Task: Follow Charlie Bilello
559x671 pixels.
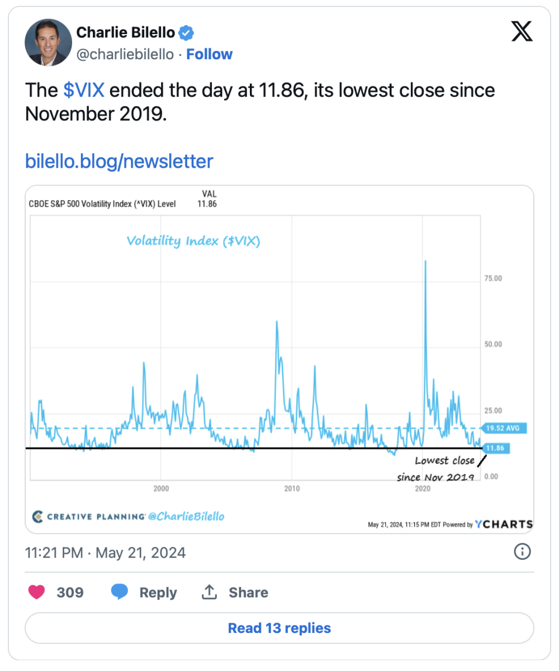Action: tap(209, 54)
